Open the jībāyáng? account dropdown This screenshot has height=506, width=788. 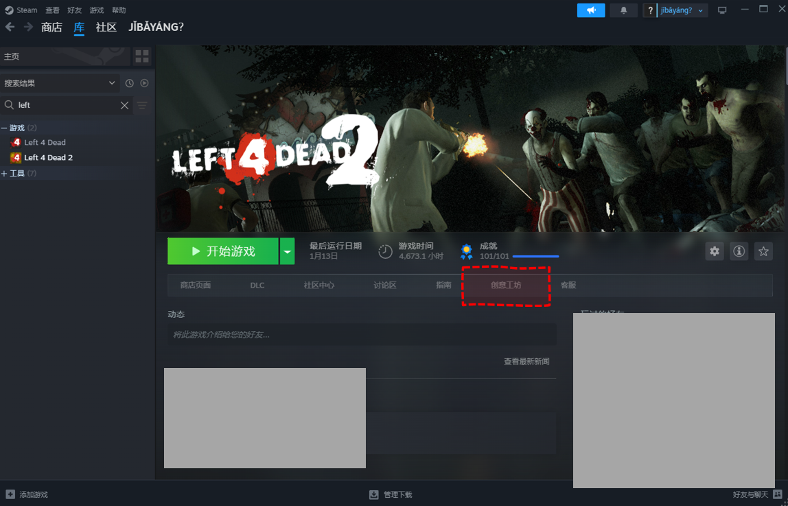point(682,10)
